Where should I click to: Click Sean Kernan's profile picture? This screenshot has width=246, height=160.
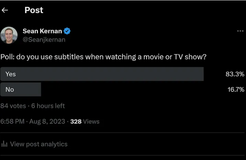click(x=9, y=35)
